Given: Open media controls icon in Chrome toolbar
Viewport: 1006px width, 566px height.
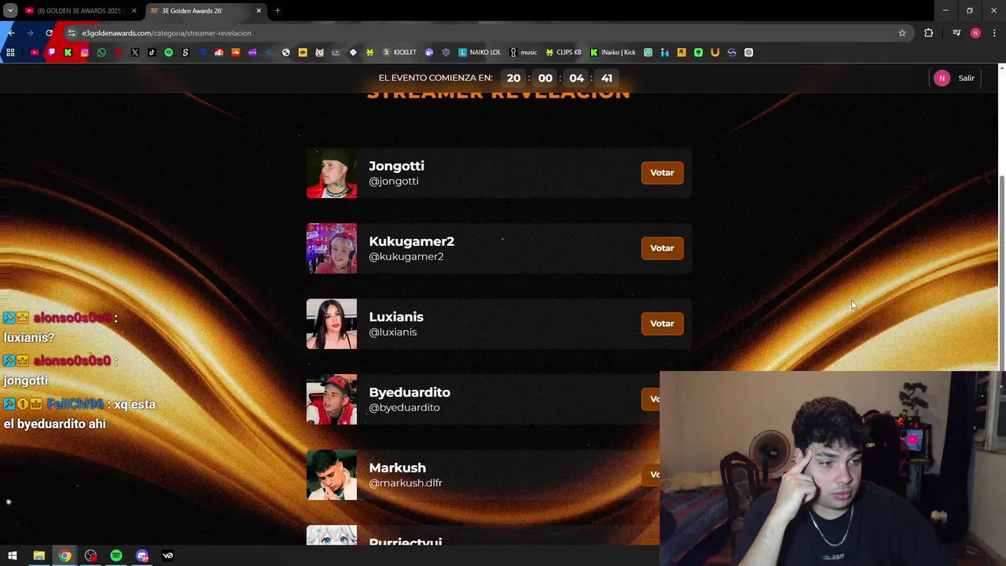Looking at the screenshot, I should (956, 33).
